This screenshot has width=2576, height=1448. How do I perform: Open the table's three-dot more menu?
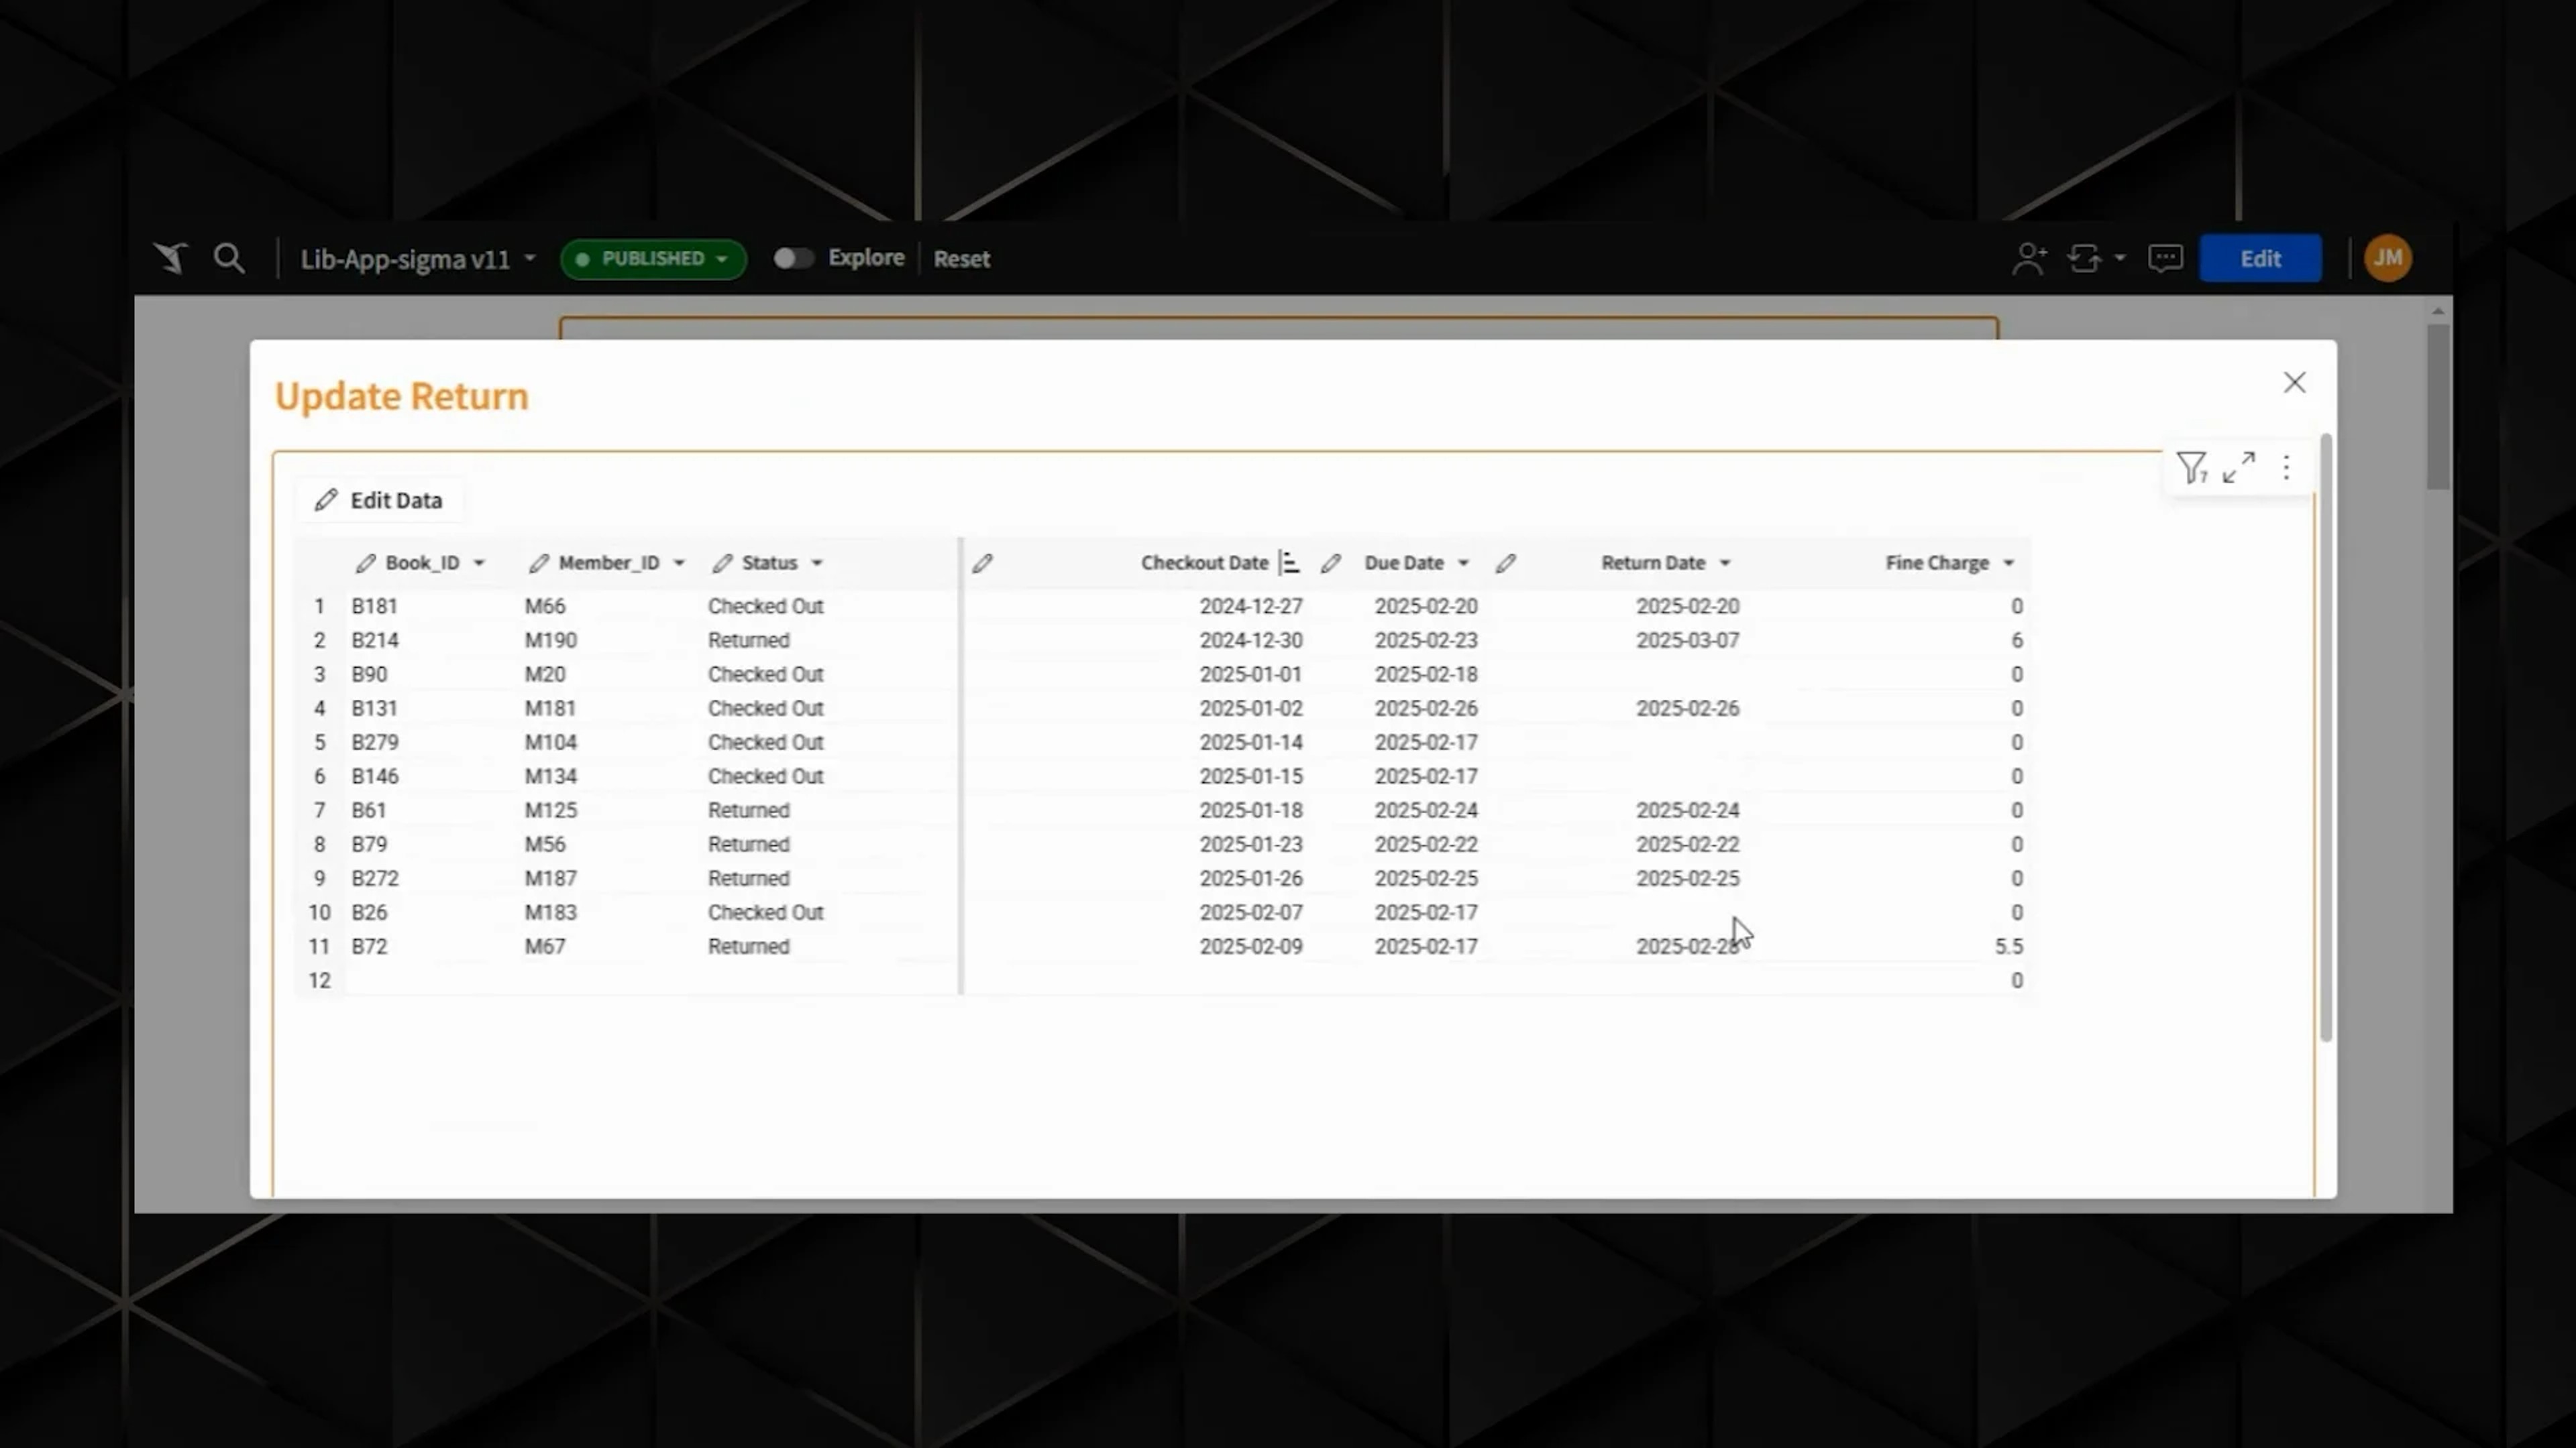(x=2286, y=467)
